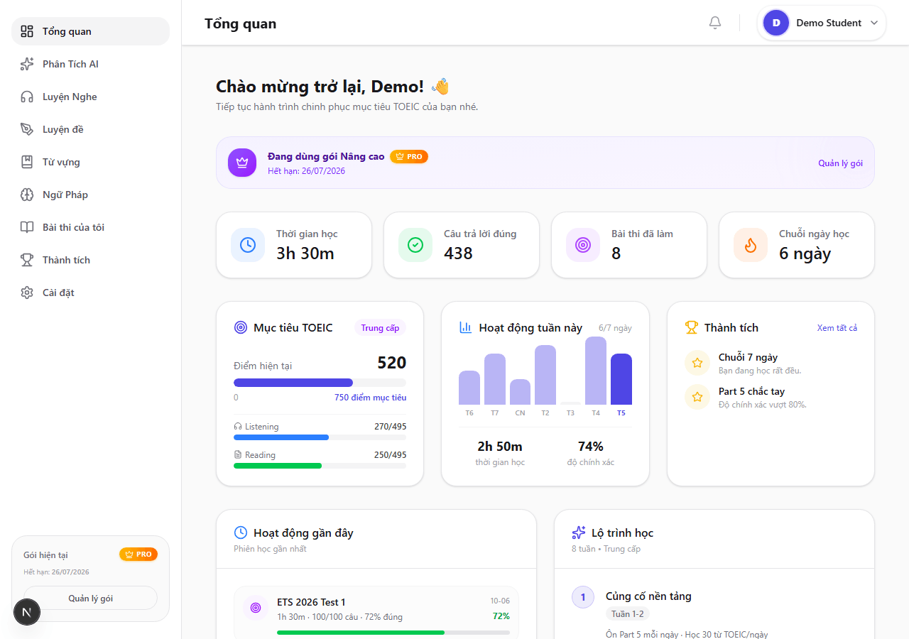Click Quản lý gói link in plan banner

click(840, 163)
